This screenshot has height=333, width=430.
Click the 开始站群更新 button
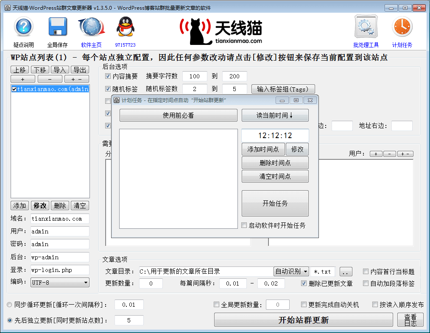pos(303,320)
